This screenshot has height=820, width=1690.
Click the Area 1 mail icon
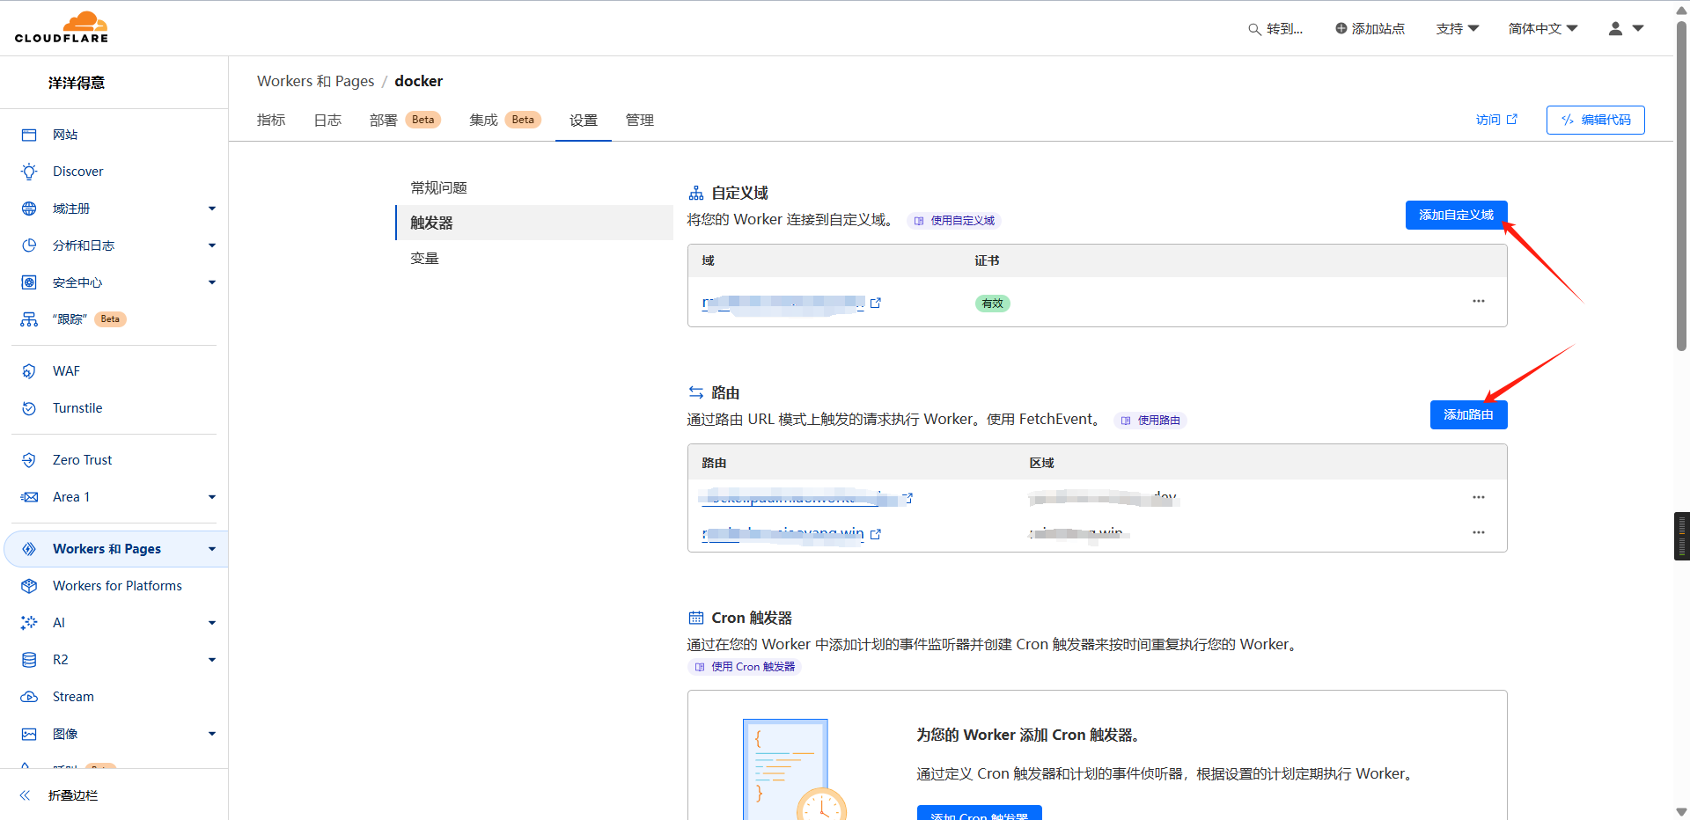tap(29, 497)
